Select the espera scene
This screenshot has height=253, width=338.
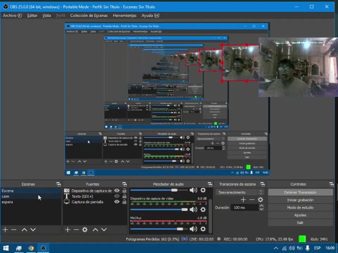tap(31, 202)
